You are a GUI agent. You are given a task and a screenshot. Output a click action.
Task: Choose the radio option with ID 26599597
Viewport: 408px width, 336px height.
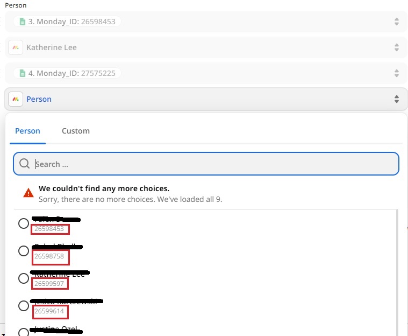click(x=24, y=278)
